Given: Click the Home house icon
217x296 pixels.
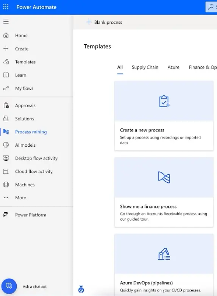Looking at the screenshot, I should [6, 35].
